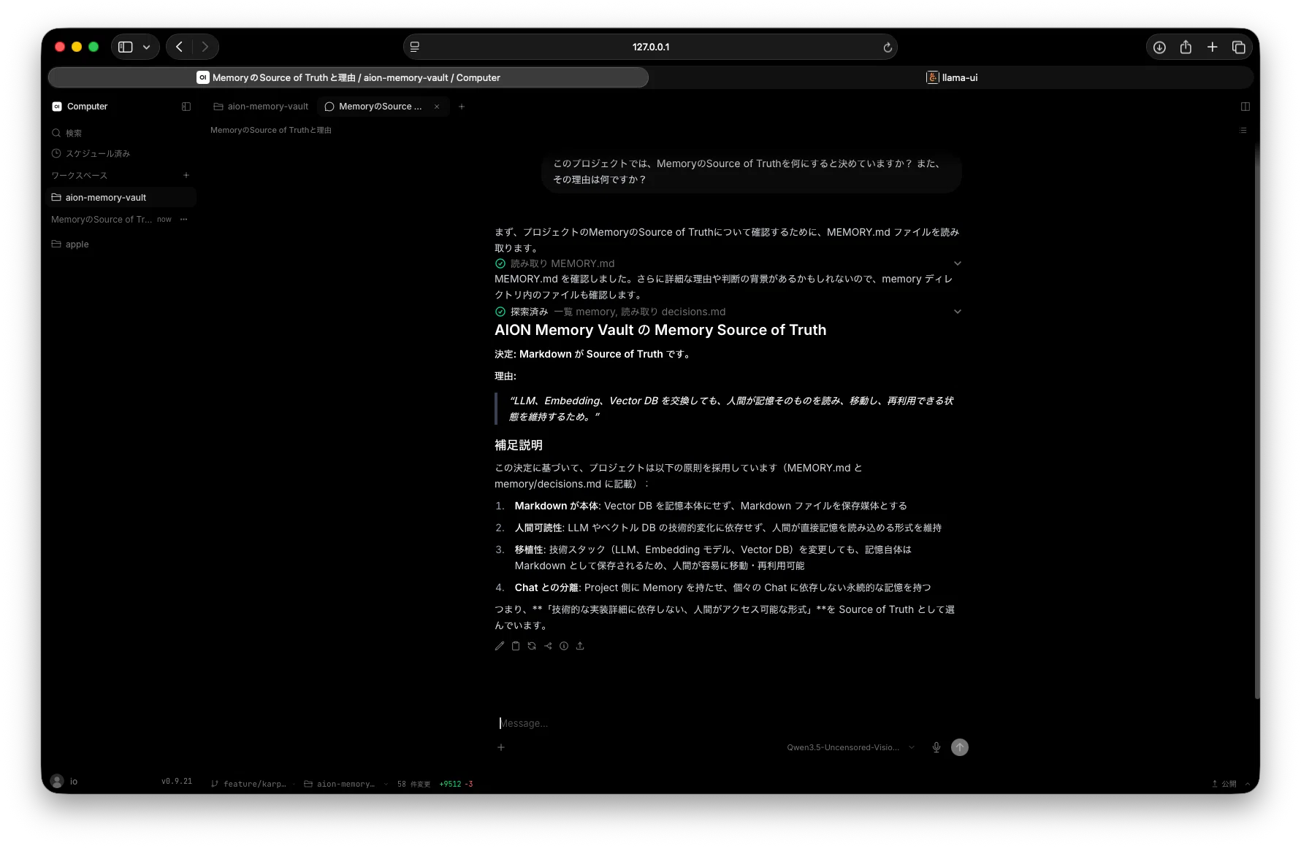Open the outline list icon at top right
The image size is (1301, 848).
tap(1243, 131)
